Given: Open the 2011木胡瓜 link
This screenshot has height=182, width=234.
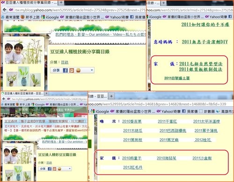Looking at the screenshot, I should [x=132, y=131].
